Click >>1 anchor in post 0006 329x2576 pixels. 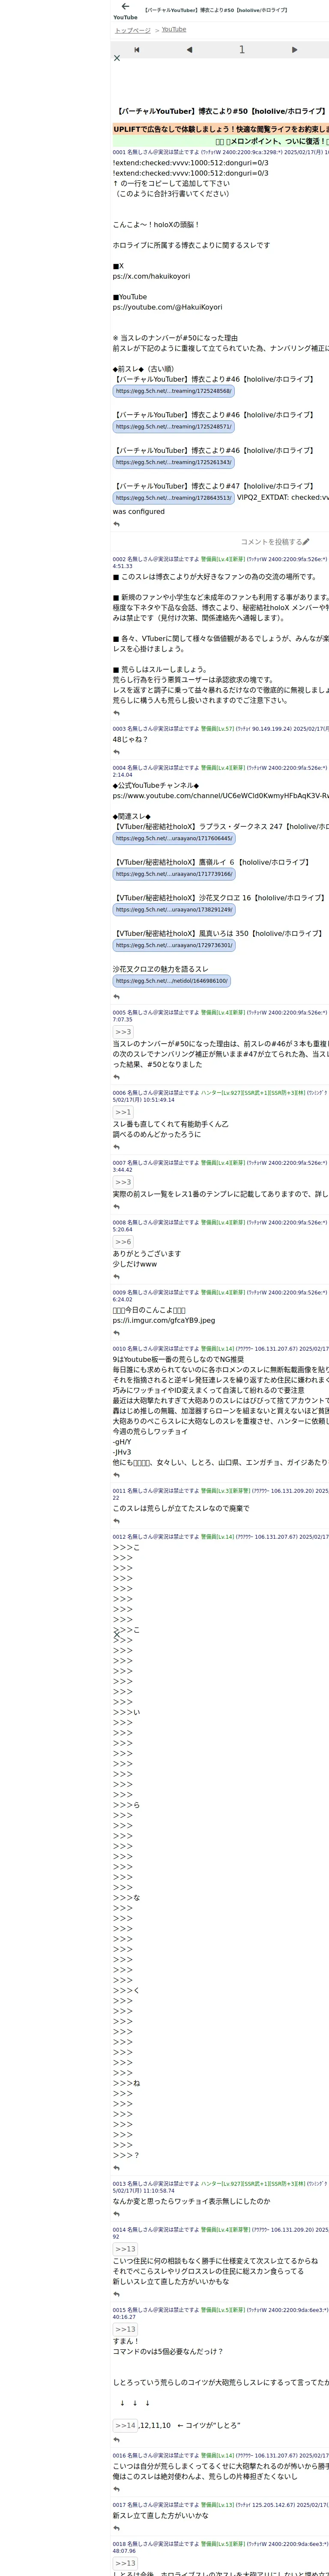click(x=123, y=1112)
